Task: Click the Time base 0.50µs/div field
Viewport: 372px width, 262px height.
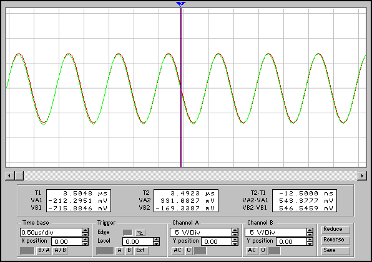Action: 51,232
